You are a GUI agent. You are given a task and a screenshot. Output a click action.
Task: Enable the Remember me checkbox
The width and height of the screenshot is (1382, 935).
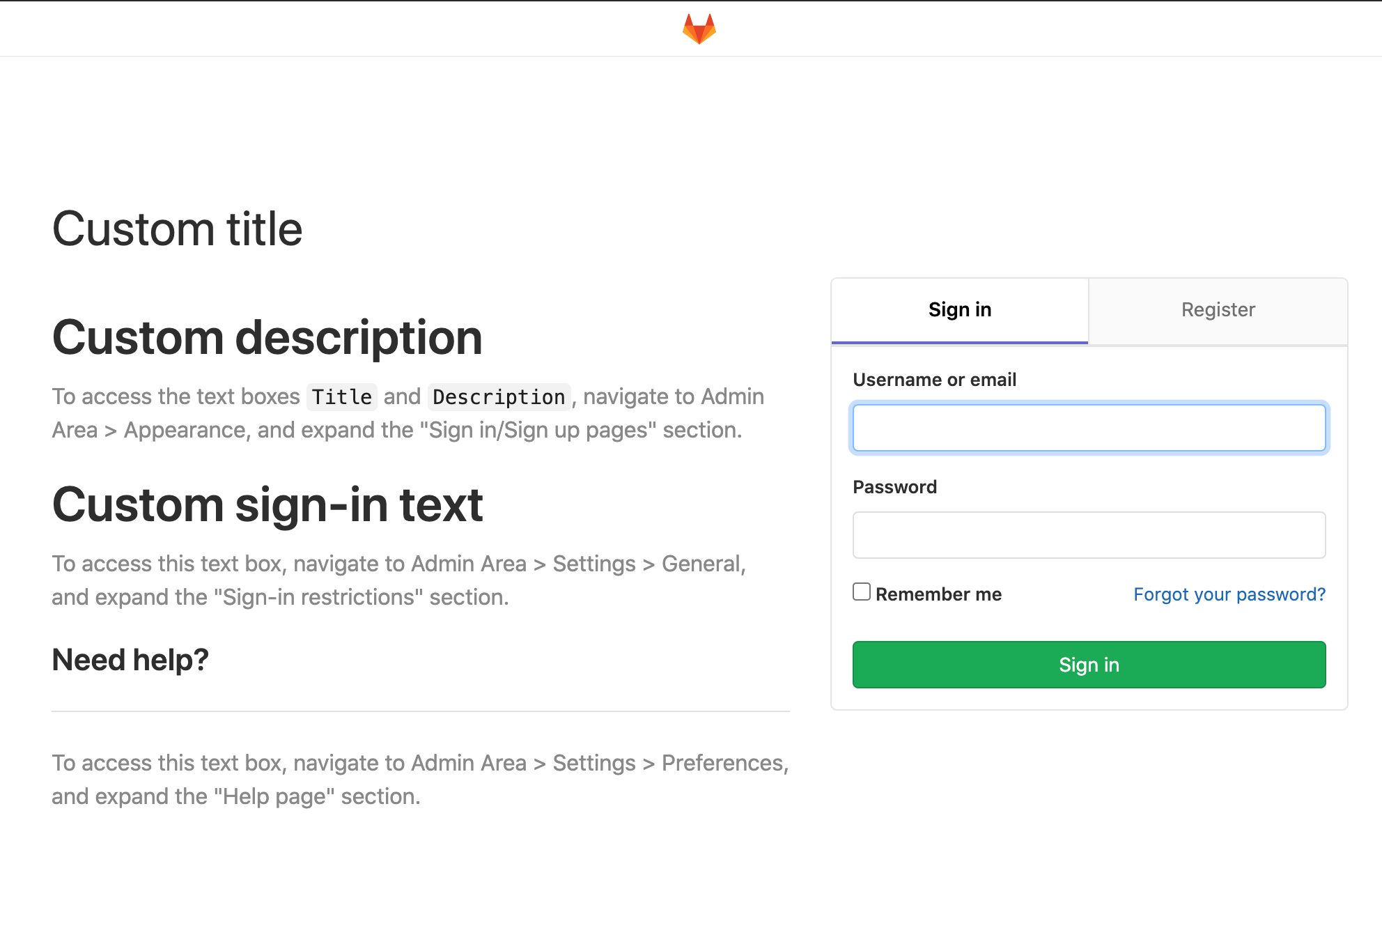point(861,591)
